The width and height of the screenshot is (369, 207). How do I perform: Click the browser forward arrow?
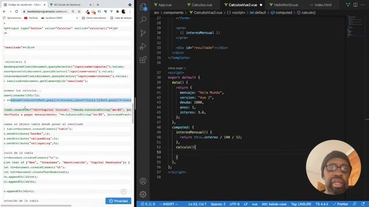point(10,11)
